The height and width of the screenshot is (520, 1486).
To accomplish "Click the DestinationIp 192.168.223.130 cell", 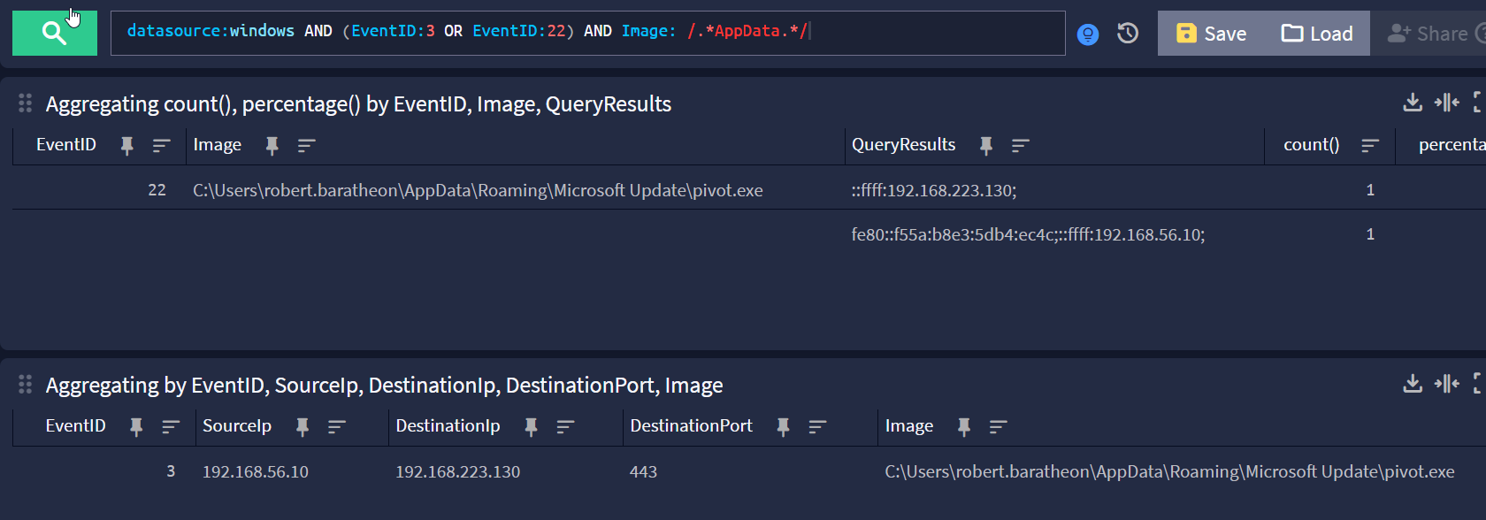I will (x=457, y=472).
